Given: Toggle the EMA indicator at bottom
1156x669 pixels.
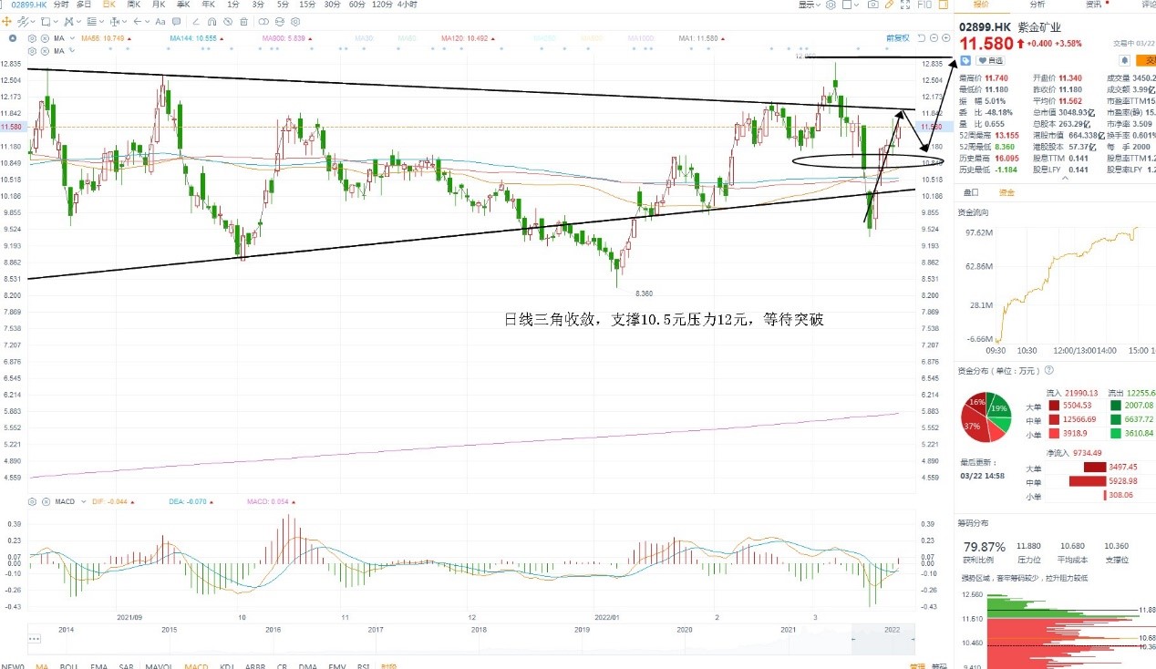Looking at the screenshot, I should pyautogui.click(x=98, y=665).
